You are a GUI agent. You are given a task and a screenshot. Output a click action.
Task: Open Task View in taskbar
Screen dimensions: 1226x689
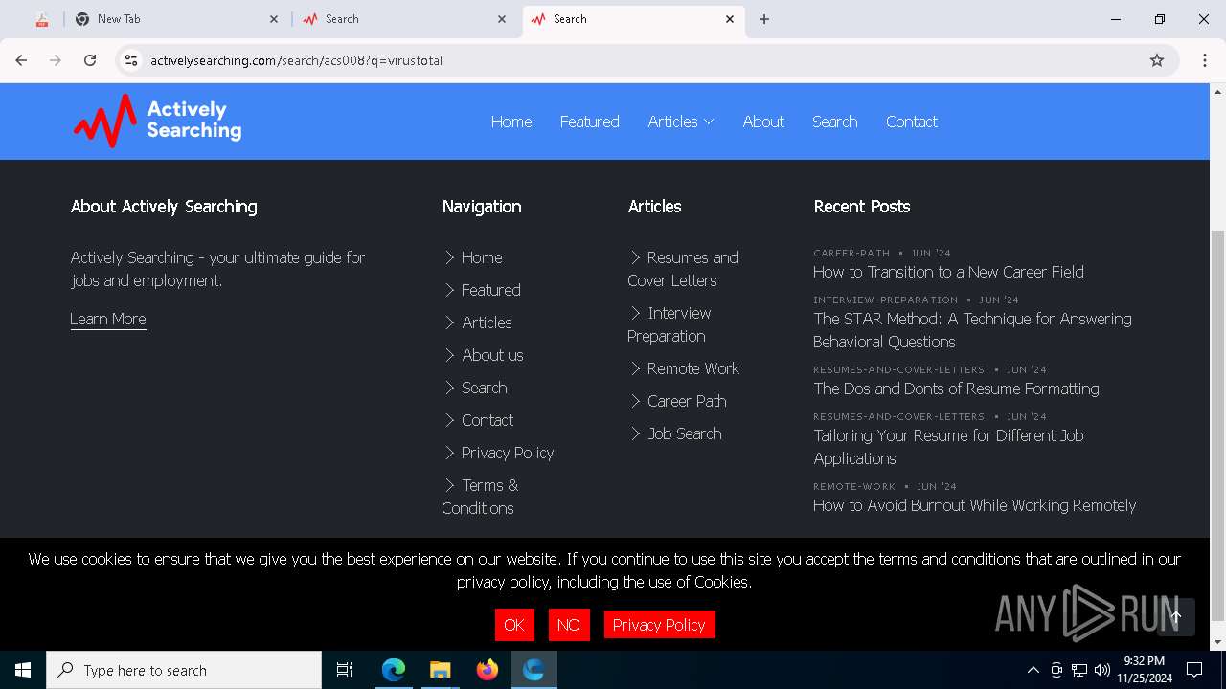coord(345,670)
